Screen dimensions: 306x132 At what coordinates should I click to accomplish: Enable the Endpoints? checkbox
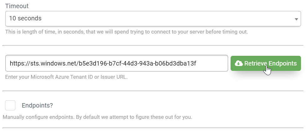click(10, 105)
